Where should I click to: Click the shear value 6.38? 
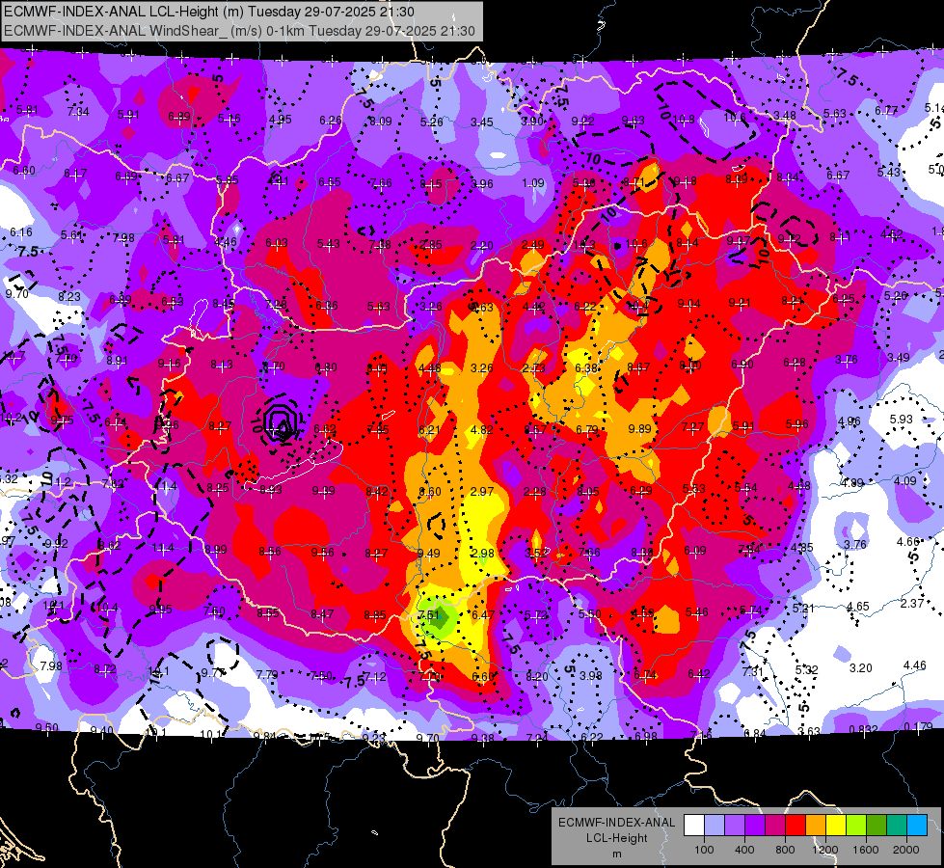(x=586, y=367)
